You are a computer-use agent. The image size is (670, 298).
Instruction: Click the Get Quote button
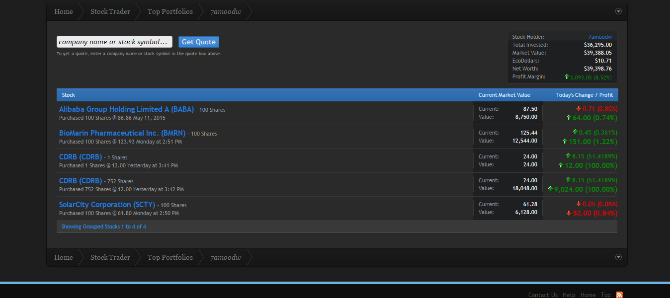tap(199, 42)
